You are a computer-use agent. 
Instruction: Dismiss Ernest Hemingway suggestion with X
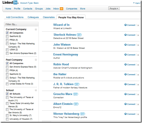click(x=138, y=55)
